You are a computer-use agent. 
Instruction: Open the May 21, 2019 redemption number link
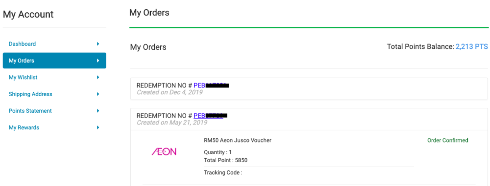[x=210, y=116]
